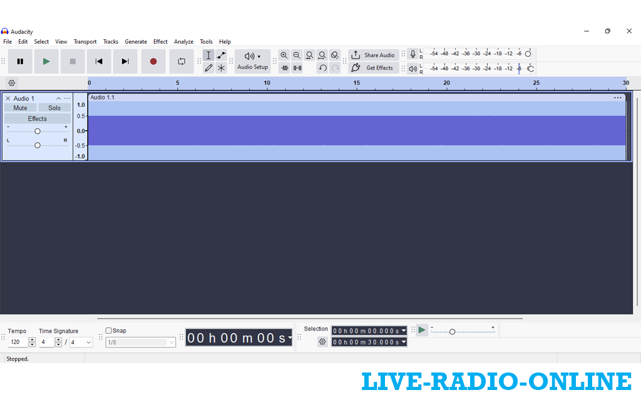Image resolution: width=641 pixels, height=400 pixels.
Task: Collapse Audio 1 track with the caret
Action: pyautogui.click(x=58, y=98)
